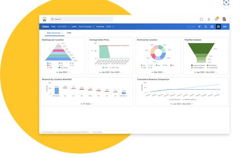Click pink band of bookings pyramid
The height and width of the screenshot is (157, 241).
click(58, 50)
